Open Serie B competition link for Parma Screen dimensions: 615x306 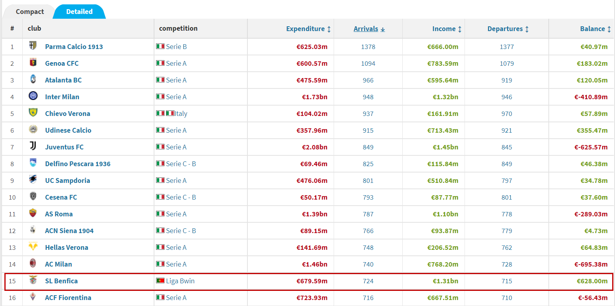(176, 47)
